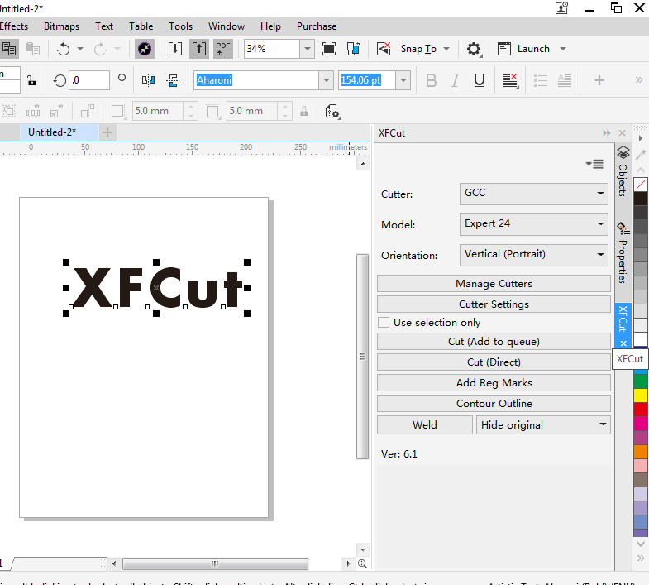This screenshot has height=585, width=649.
Task: Click the Mirror horizontally icon
Action: click(x=148, y=80)
